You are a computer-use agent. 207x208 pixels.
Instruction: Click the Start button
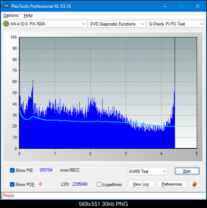tap(187, 171)
